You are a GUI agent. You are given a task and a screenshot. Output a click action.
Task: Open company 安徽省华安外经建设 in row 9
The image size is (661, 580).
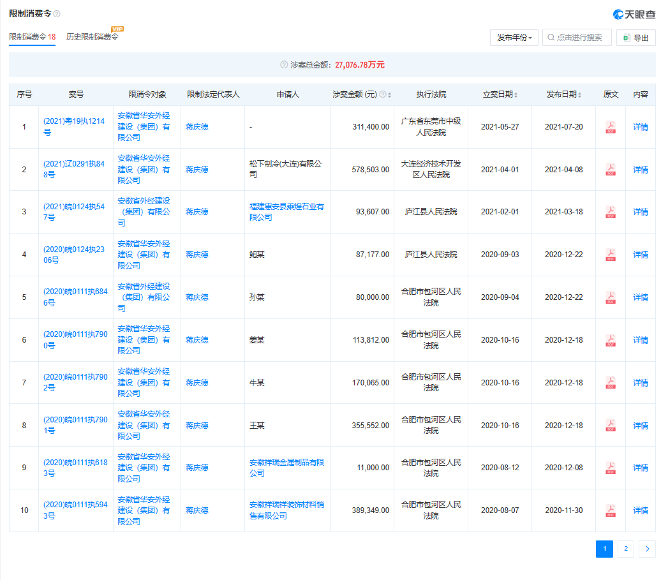(x=144, y=468)
